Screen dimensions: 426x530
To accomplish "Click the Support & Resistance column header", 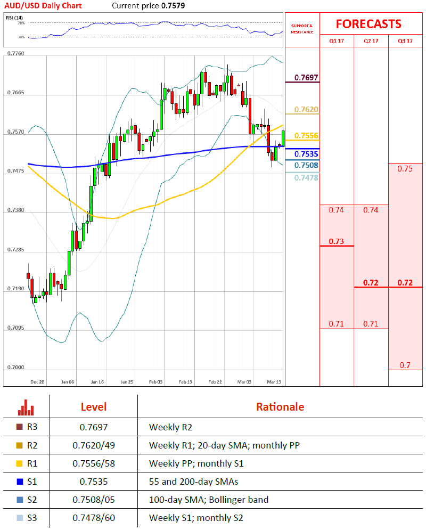I will tap(302, 29).
